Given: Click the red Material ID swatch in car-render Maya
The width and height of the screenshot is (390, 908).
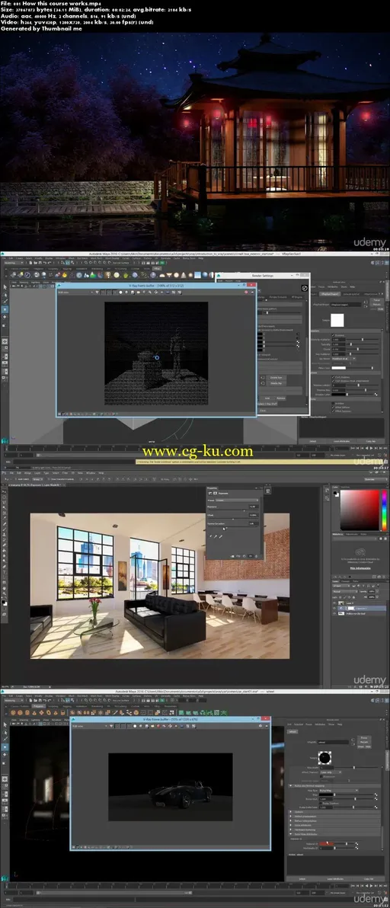Looking at the screenshot, I should pos(327,844).
